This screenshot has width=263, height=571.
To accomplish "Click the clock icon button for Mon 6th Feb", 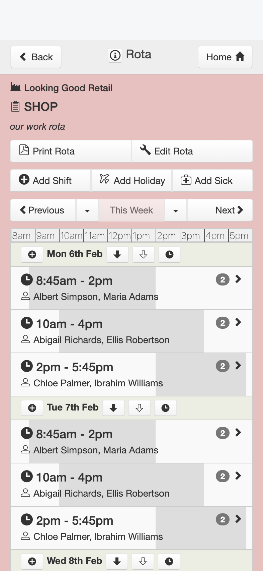I will pyautogui.click(x=169, y=255).
